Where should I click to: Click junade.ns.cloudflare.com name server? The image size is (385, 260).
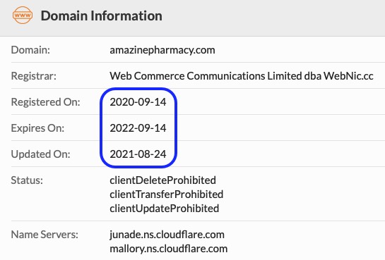(167, 235)
